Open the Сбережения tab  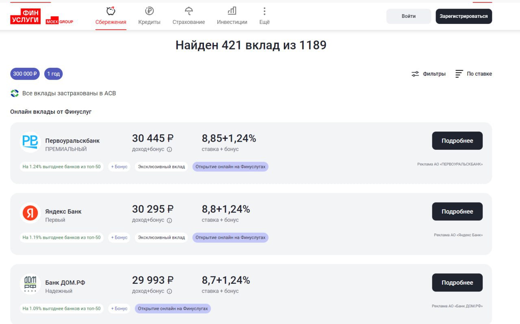pyautogui.click(x=111, y=16)
